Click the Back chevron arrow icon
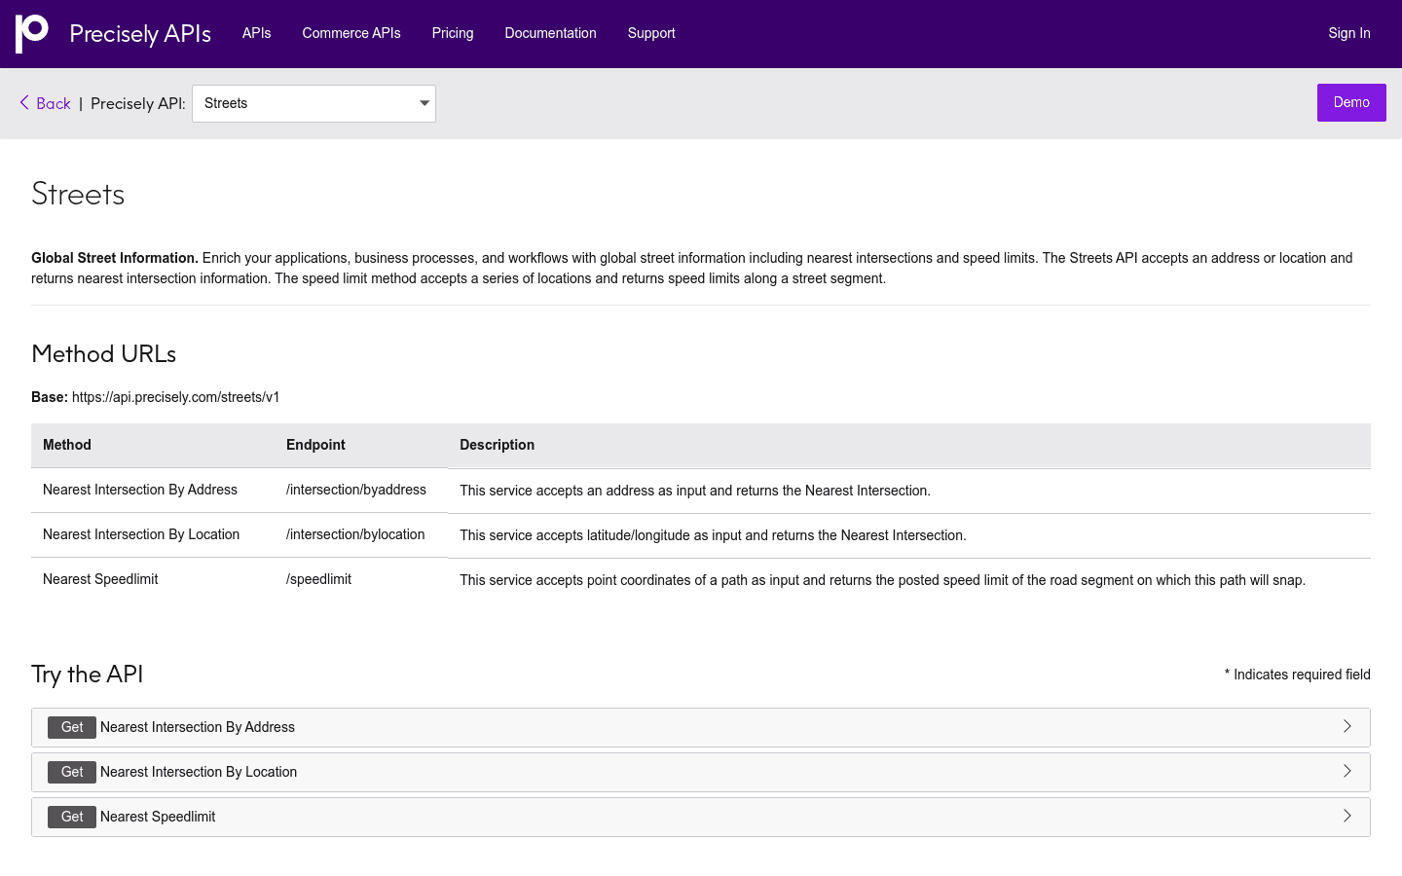 pyautogui.click(x=24, y=102)
